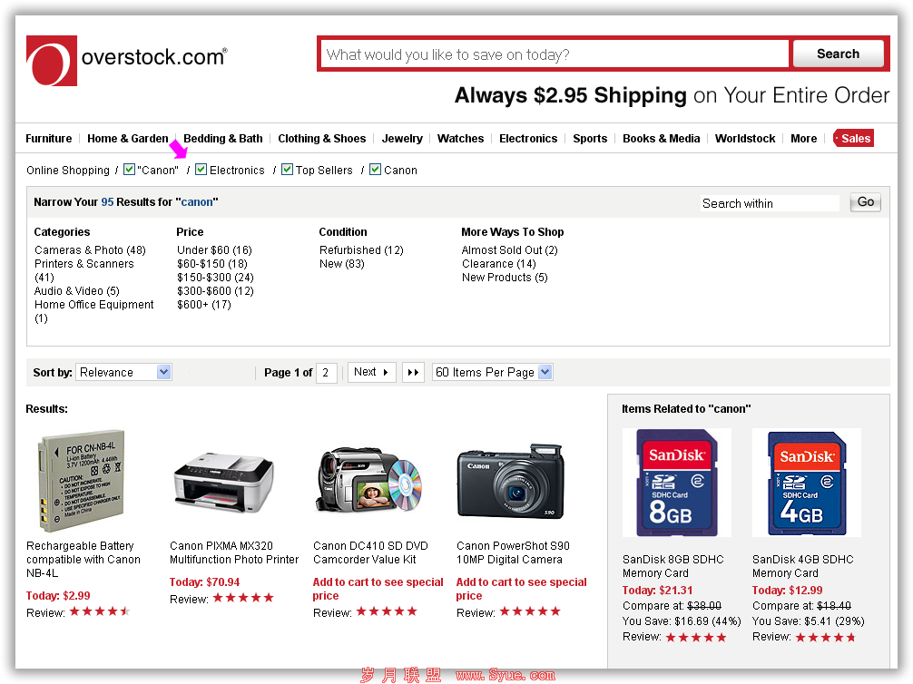Filter by Refurbished condition (12)

361,250
